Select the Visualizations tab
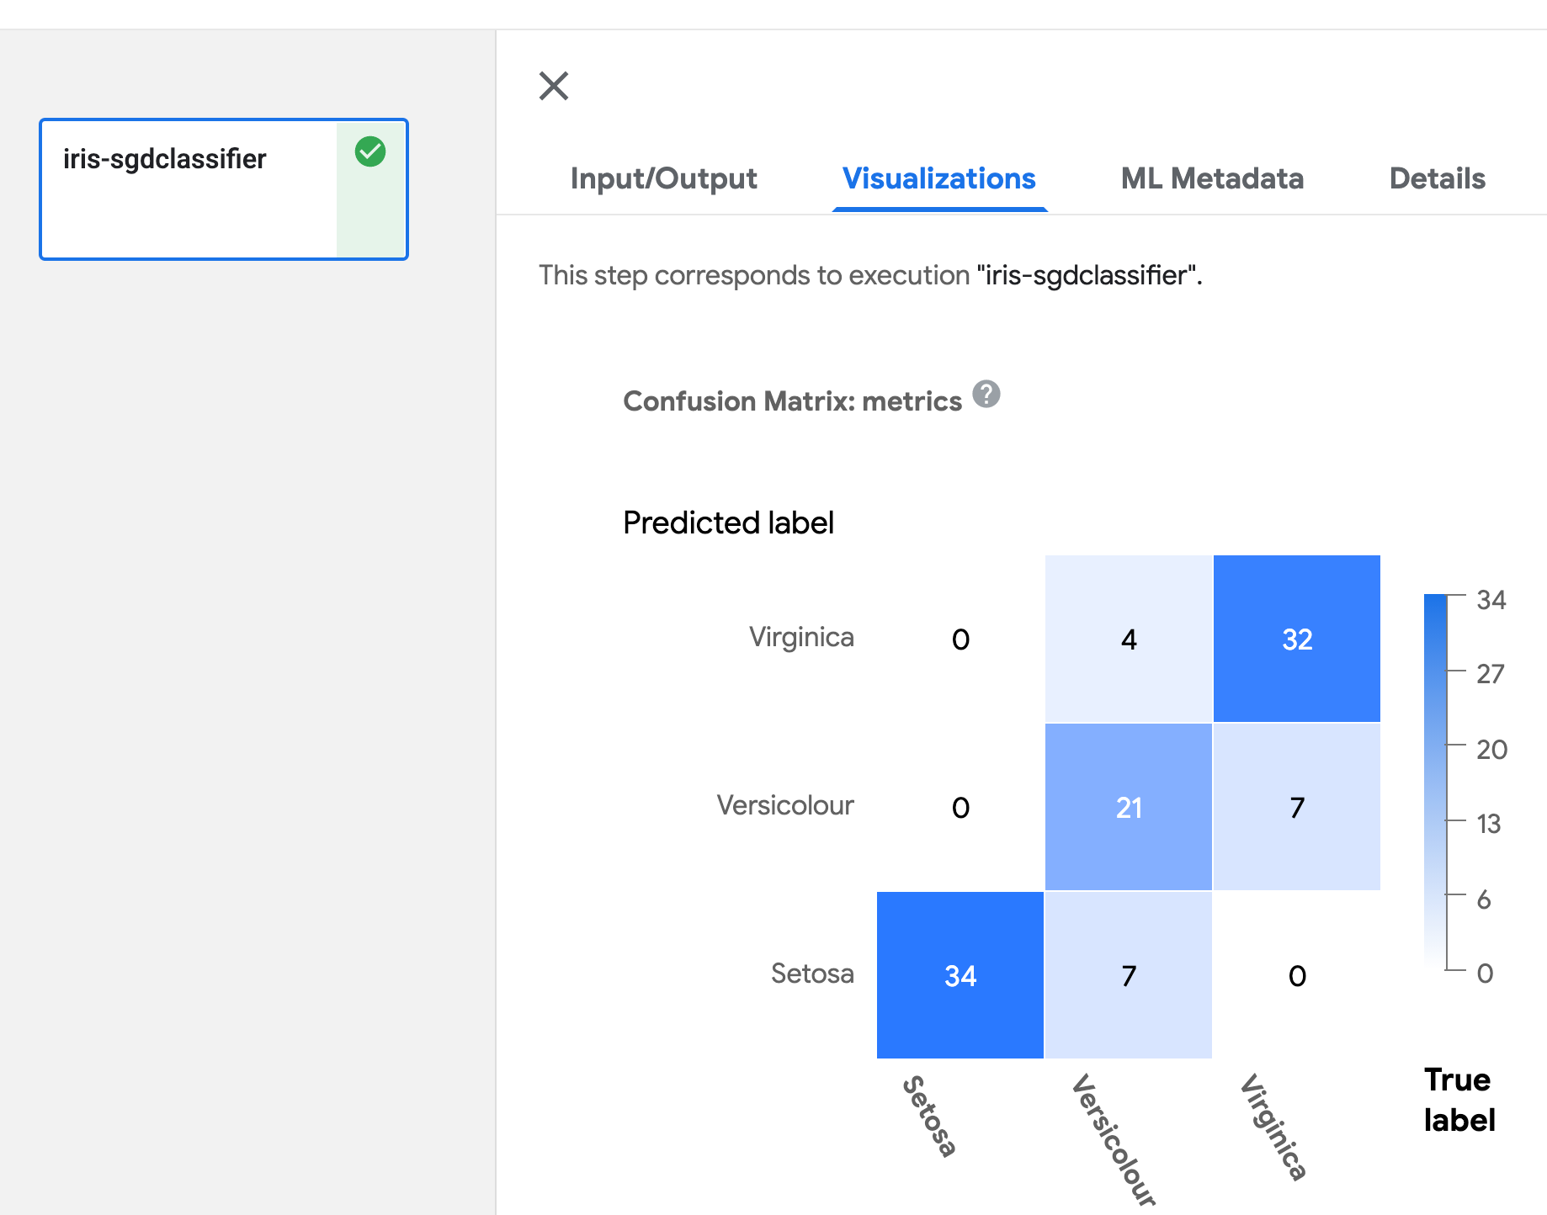 (938, 178)
